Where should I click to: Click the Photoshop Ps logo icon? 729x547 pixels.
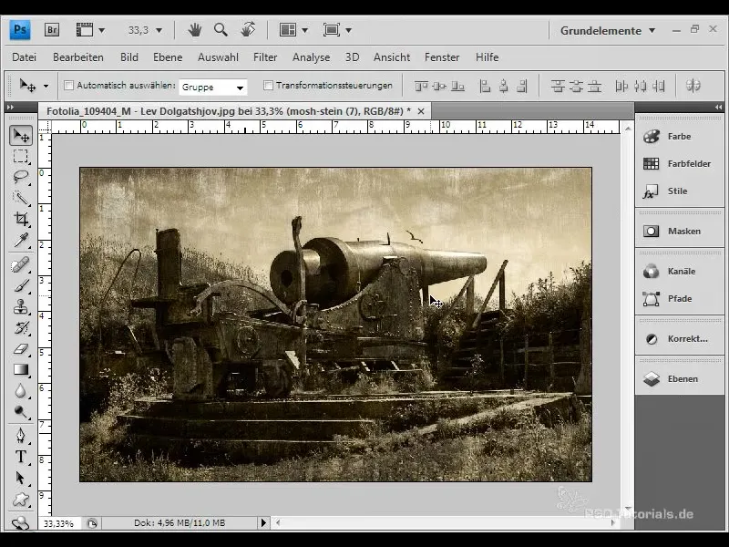(x=20, y=30)
